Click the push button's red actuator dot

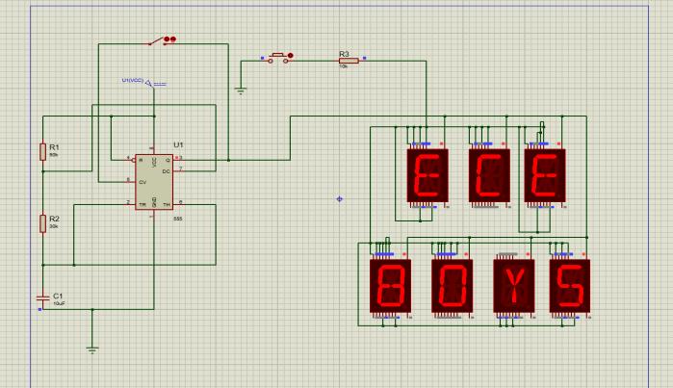coord(291,56)
